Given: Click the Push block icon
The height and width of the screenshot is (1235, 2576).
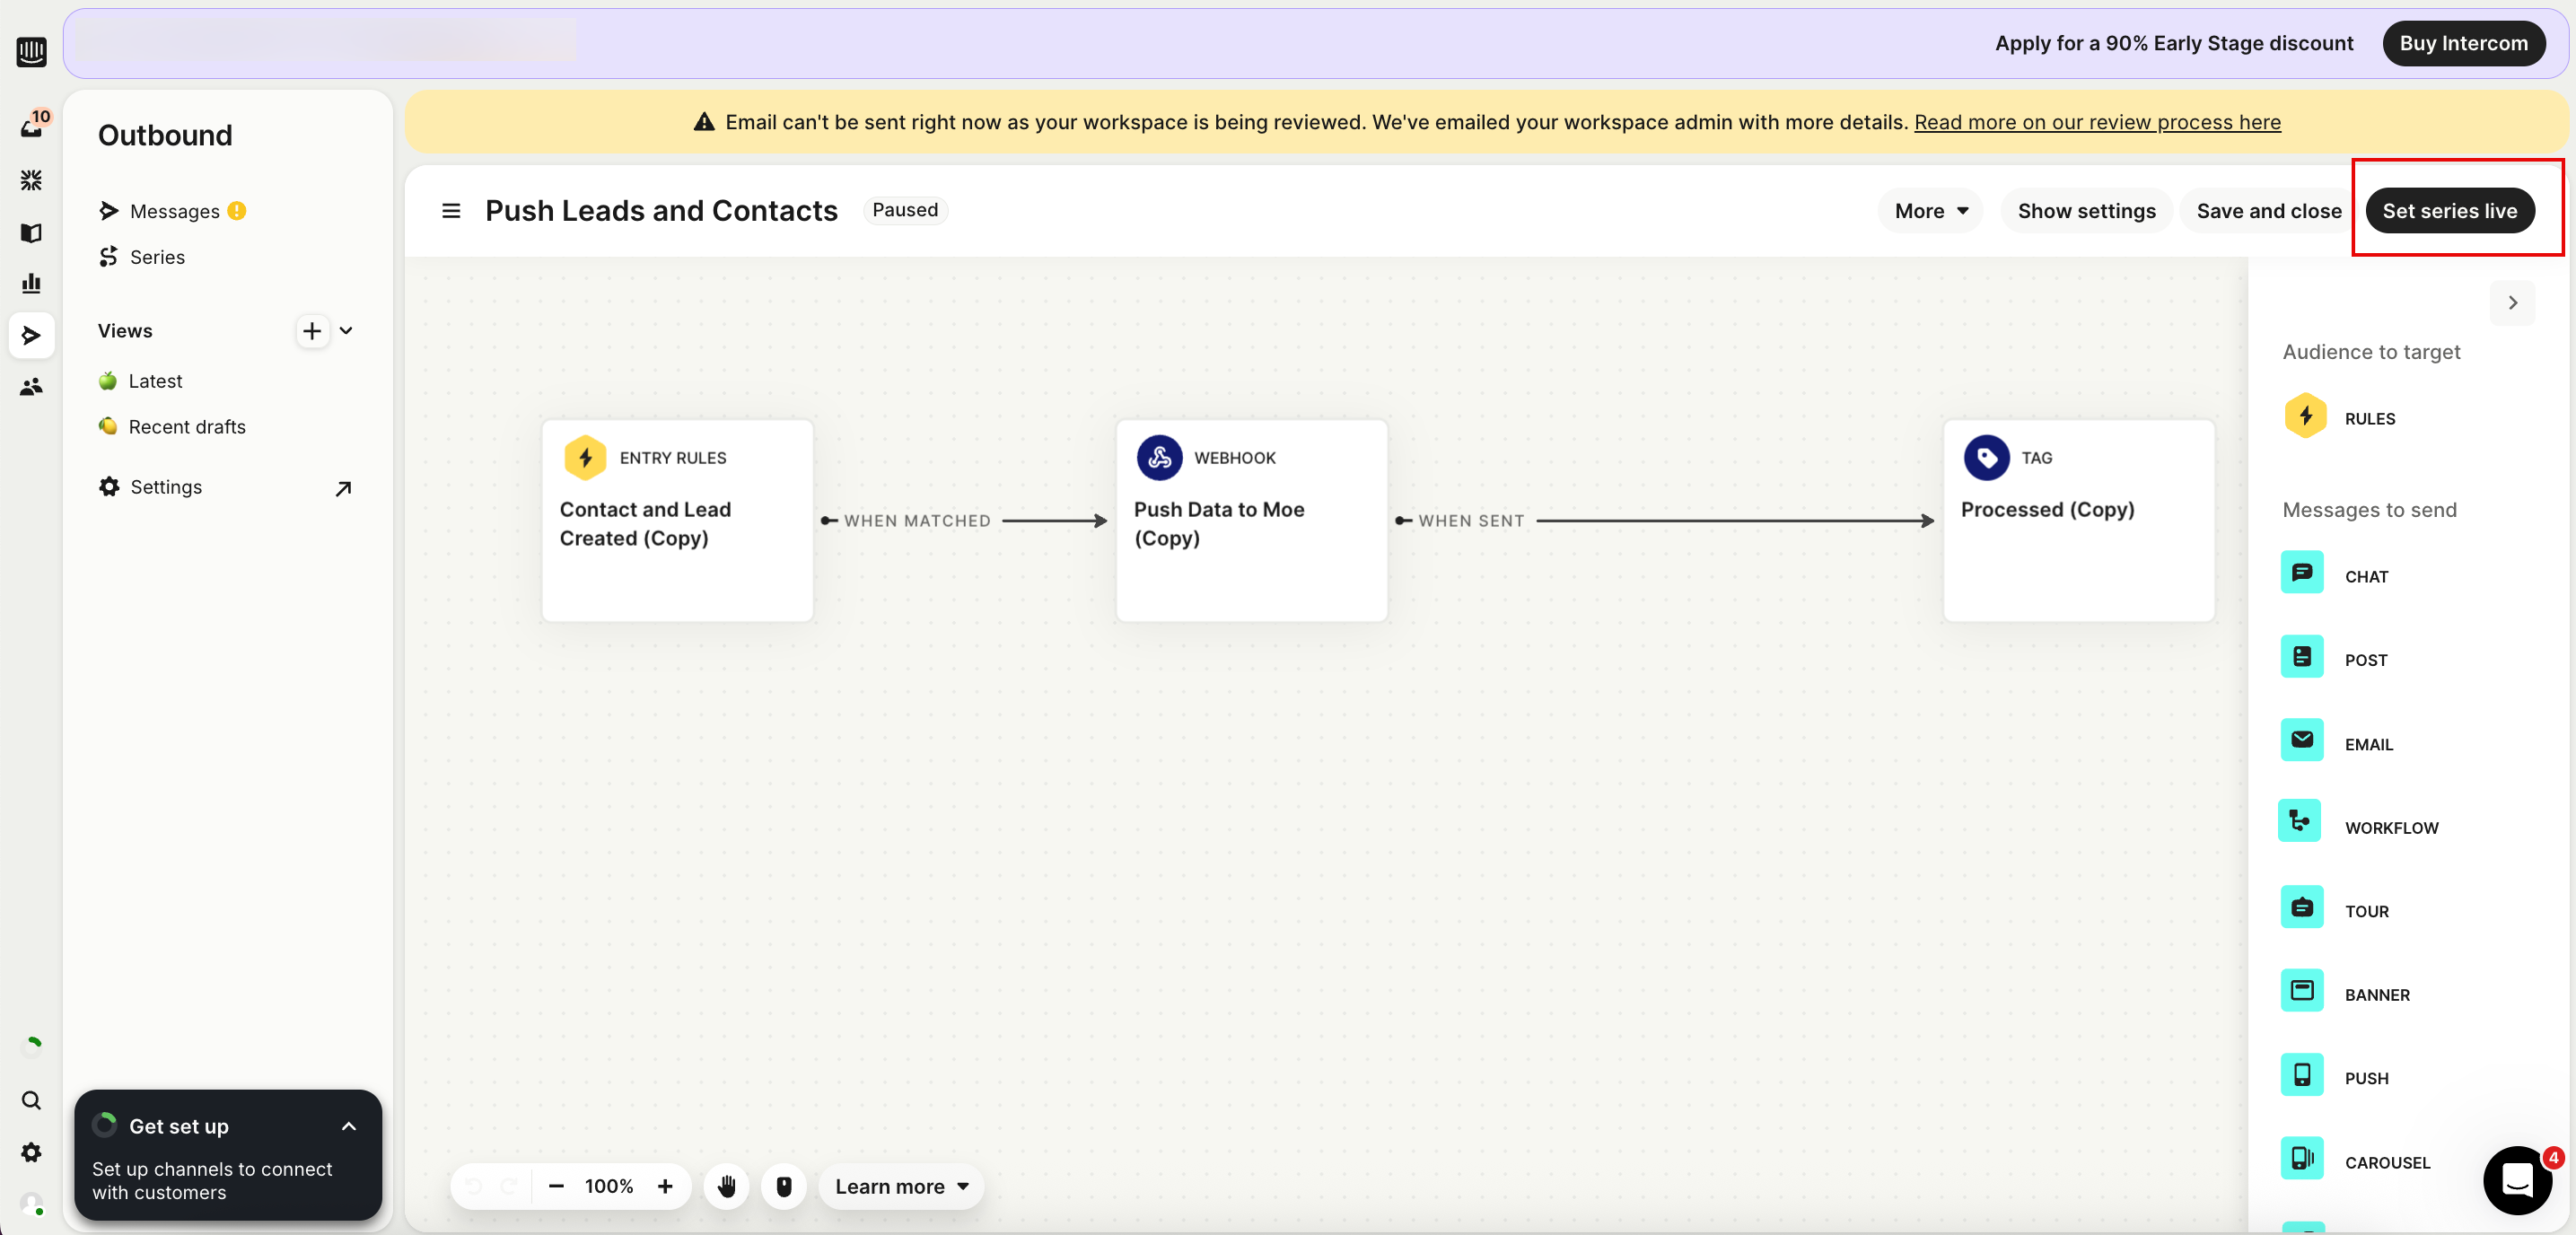Looking at the screenshot, I should 2302,1075.
